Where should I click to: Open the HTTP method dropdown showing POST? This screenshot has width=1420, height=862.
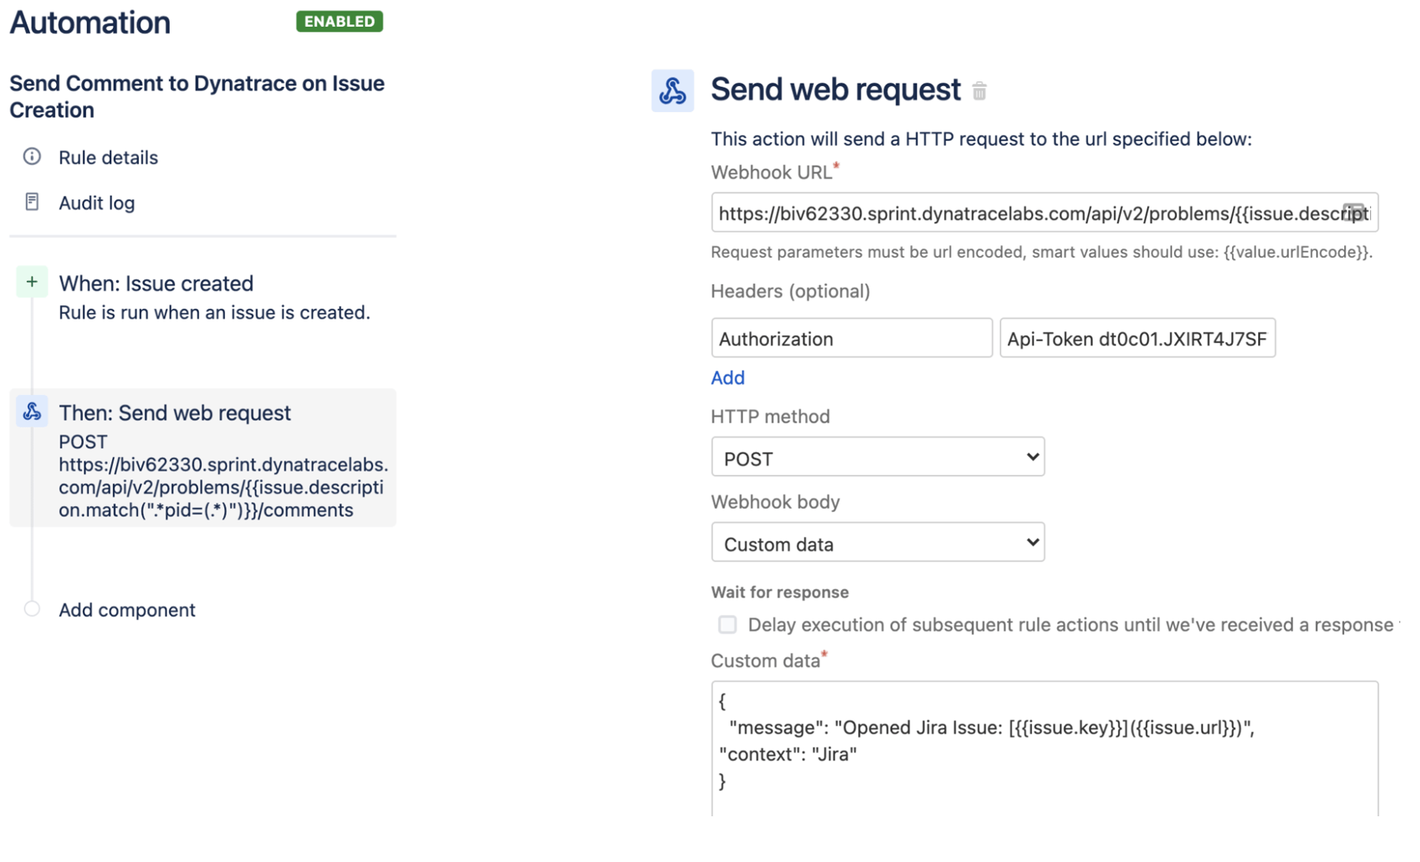[x=877, y=457]
